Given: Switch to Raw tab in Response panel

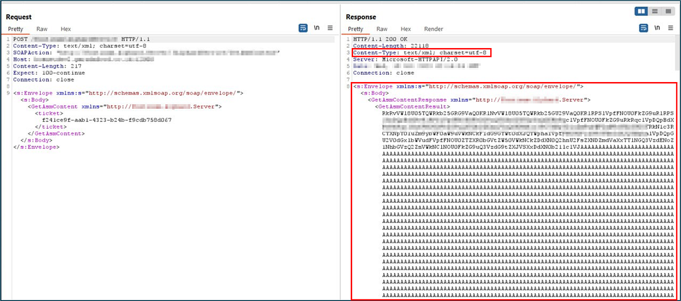Looking at the screenshot, I should (382, 29).
